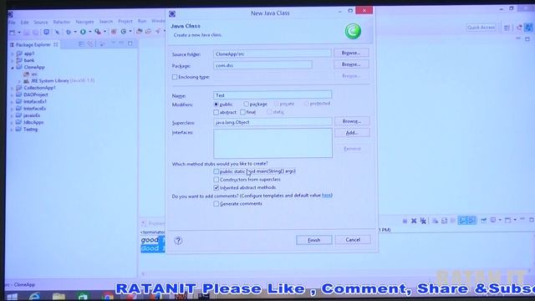Viewport: 535px width, 301px height.
Task: Open the File menu
Action: pyautogui.click(x=12, y=23)
